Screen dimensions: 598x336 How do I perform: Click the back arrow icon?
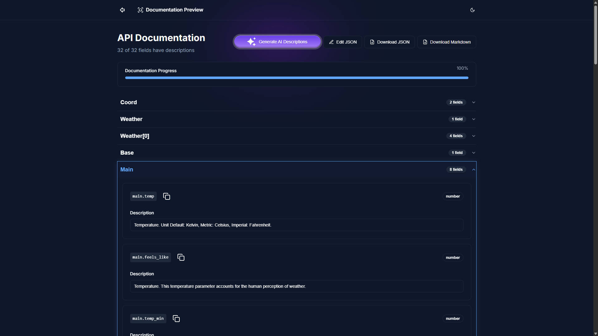click(x=122, y=10)
